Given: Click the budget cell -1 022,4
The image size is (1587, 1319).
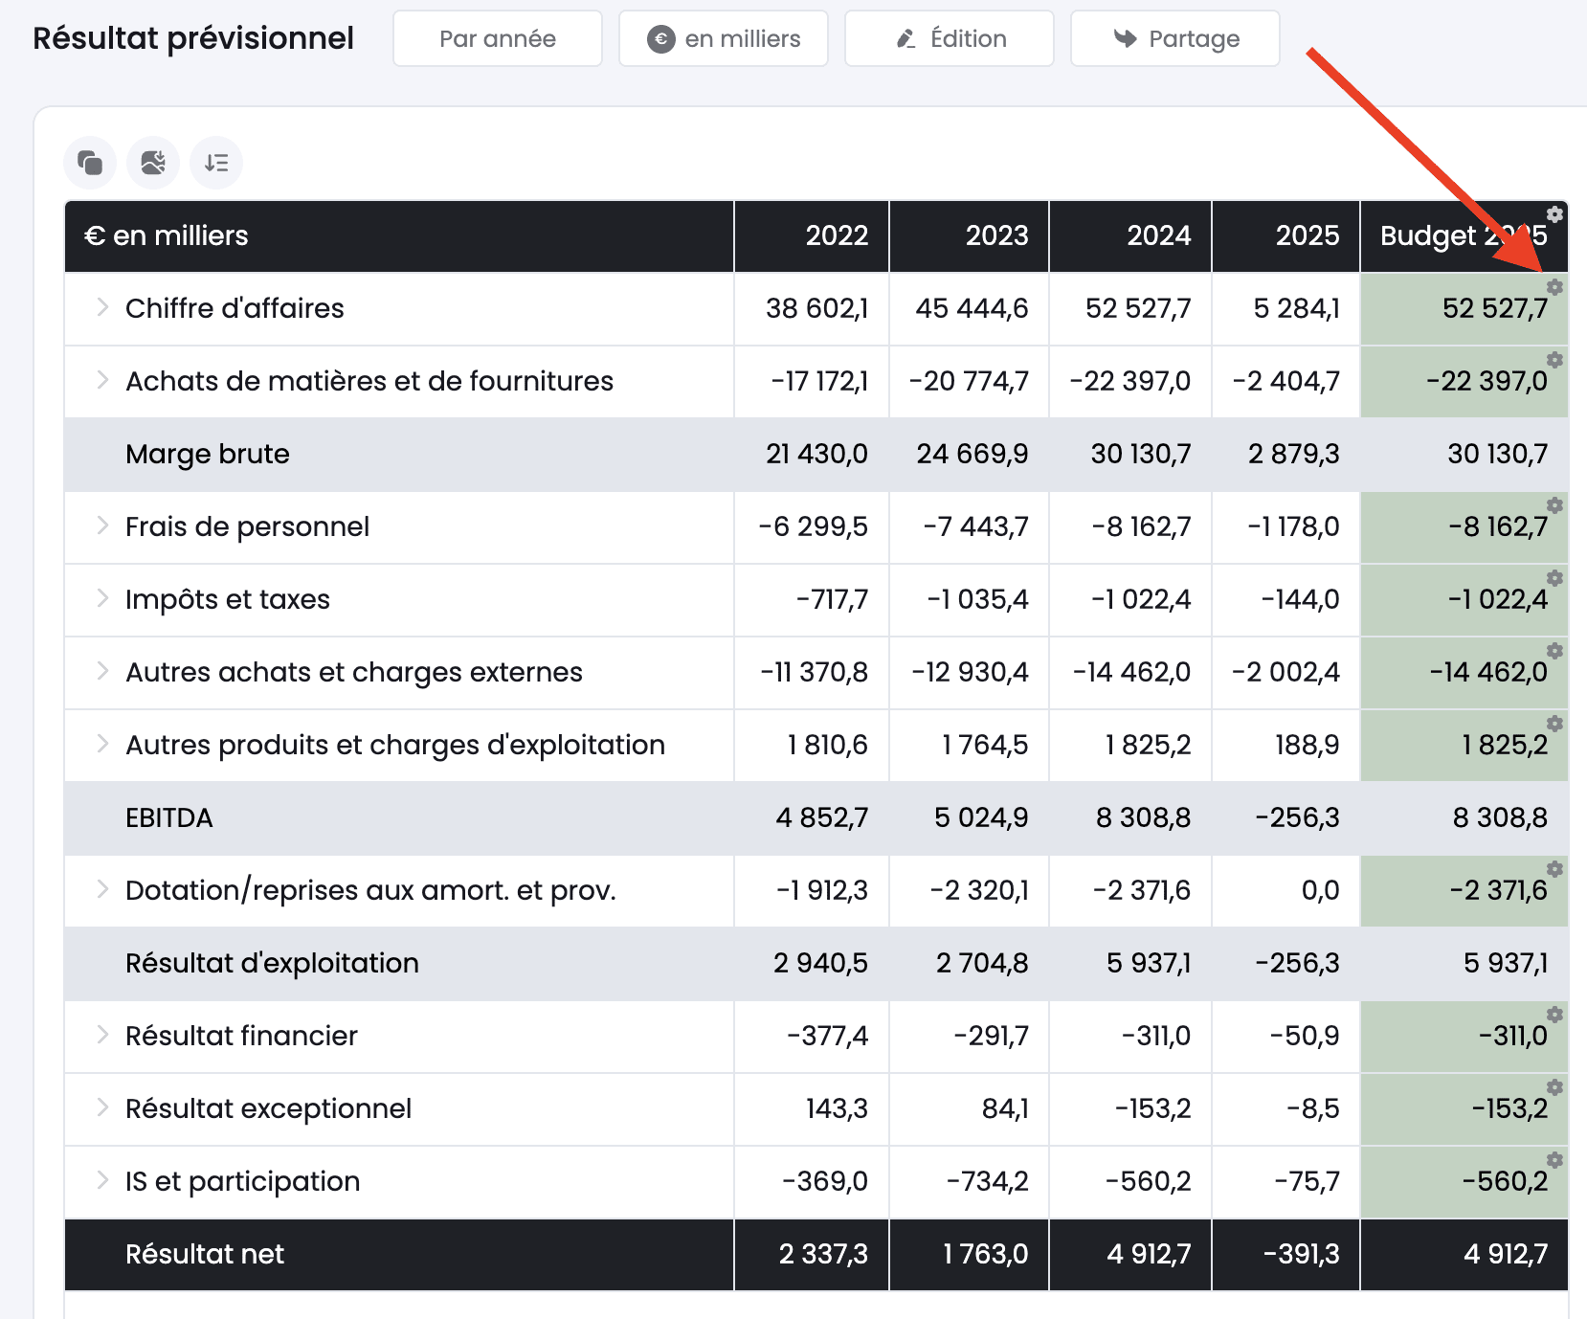Looking at the screenshot, I should (1464, 599).
